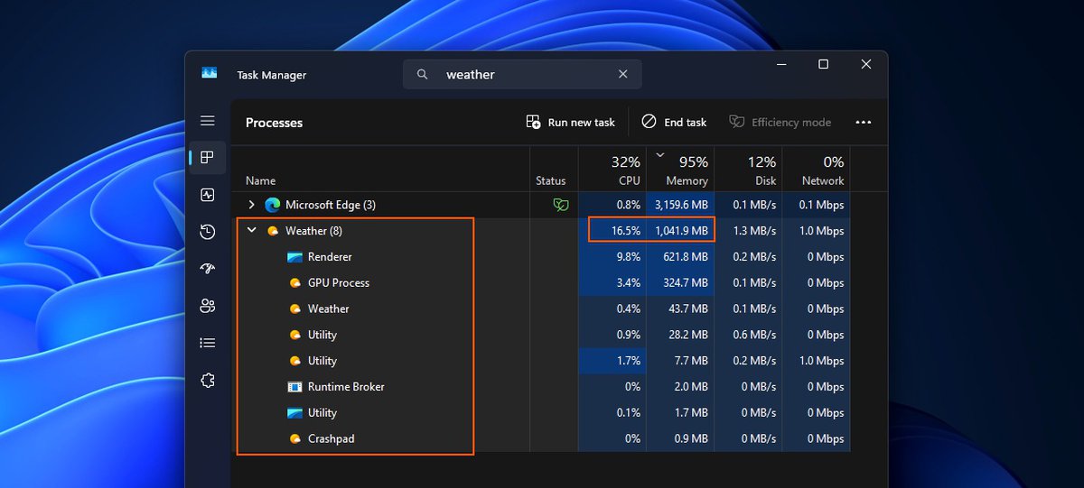Viewport: 1084px width, 488px height.
Task: Select the Utility row using 7.7 MB
Action: pyautogui.click(x=540, y=361)
